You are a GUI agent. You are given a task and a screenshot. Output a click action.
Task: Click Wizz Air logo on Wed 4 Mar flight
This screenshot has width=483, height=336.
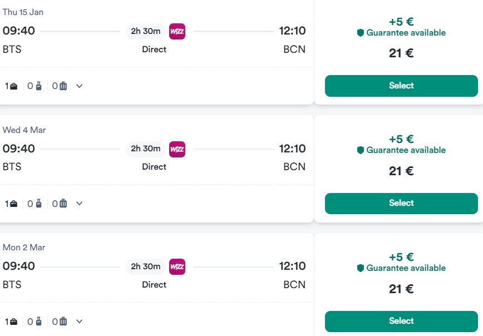pos(177,149)
